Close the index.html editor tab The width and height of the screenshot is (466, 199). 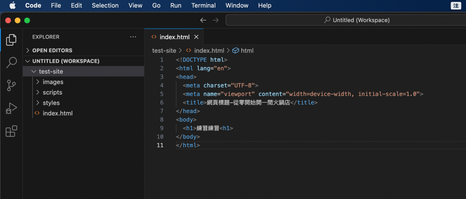tap(197, 37)
